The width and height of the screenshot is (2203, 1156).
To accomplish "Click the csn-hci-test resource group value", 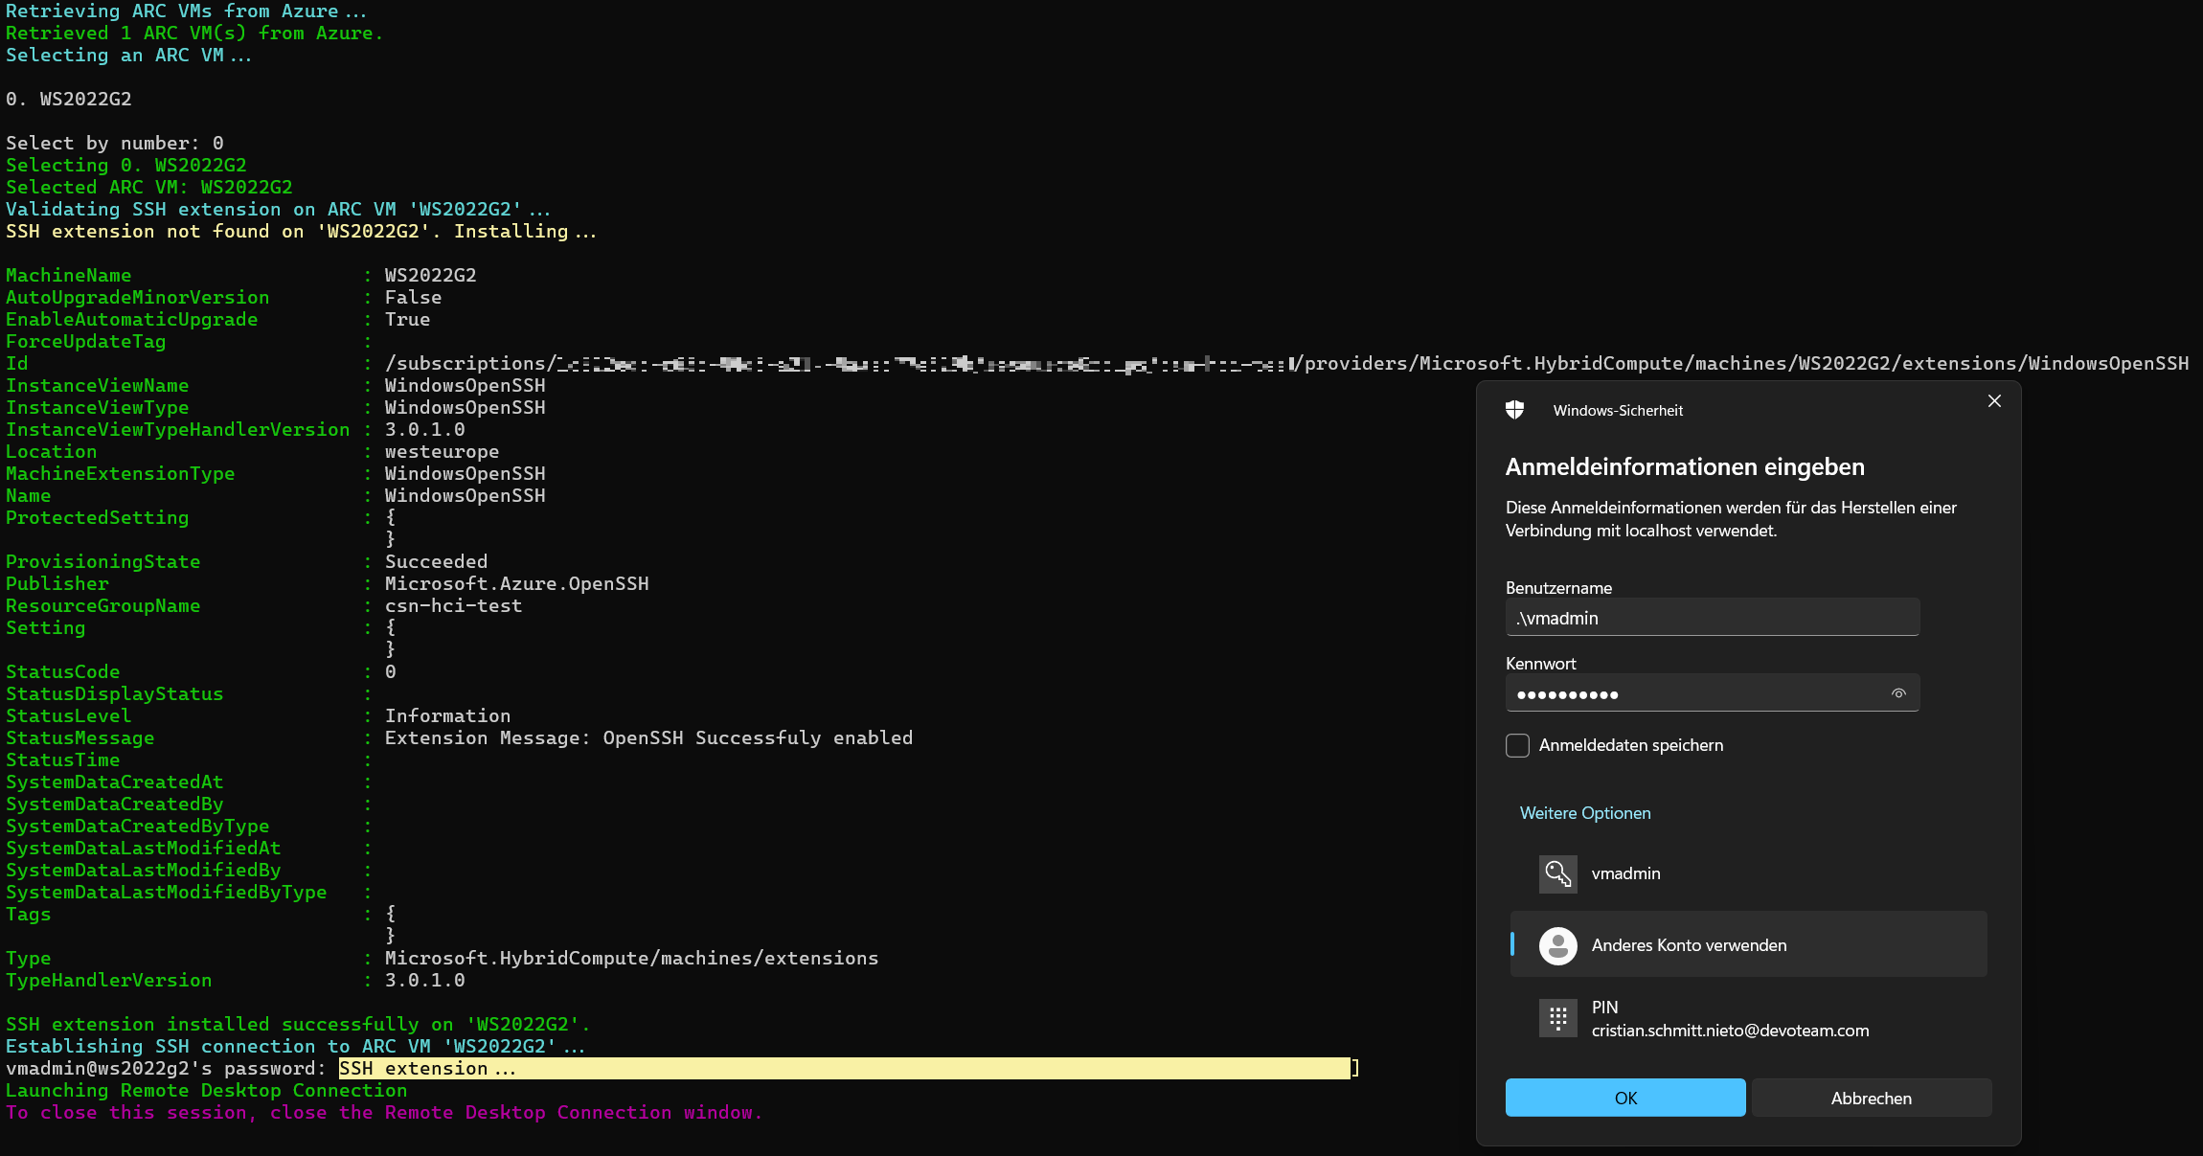I will pyautogui.click(x=453, y=605).
